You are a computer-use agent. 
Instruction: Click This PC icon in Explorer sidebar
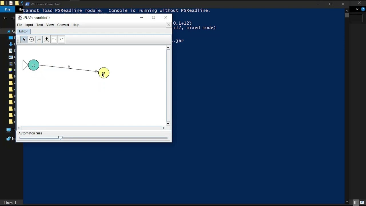tap(9, 130)
